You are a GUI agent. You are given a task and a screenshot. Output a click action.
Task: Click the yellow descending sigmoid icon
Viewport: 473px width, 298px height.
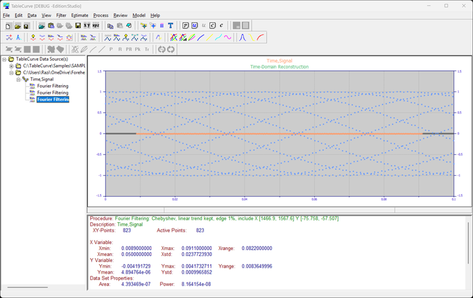click(251, 38)
